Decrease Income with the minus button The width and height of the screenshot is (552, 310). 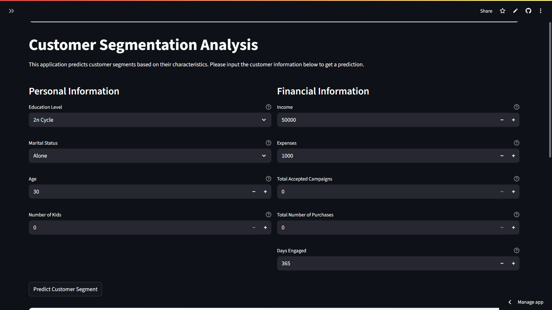point(502,120)
